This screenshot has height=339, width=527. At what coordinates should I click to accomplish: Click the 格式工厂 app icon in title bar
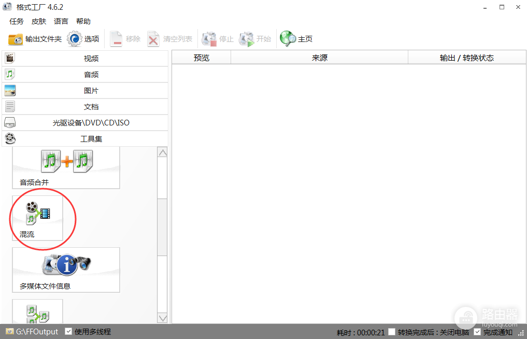pyautogui.click(x=7, y=7)
